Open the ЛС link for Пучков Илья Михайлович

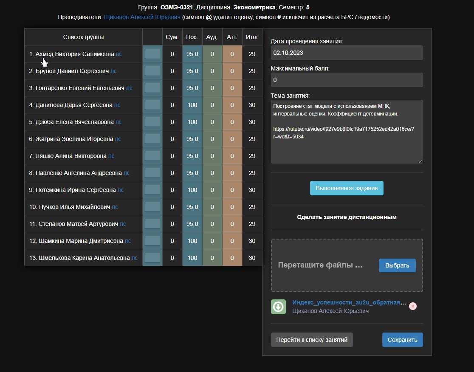click(x=115, y=207)
